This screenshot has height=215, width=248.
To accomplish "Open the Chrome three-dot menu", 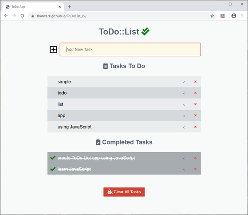I will click(x=242, y=16).
